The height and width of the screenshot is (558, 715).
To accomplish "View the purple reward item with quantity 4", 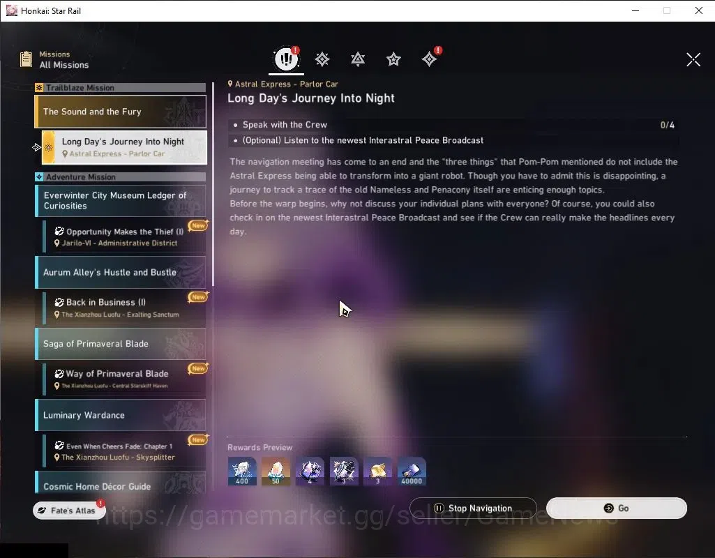I will (x=310, y=472).
